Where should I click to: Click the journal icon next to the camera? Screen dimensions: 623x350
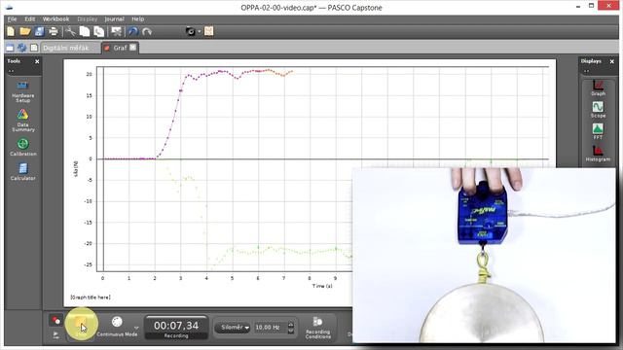click(x=209, y=31)
